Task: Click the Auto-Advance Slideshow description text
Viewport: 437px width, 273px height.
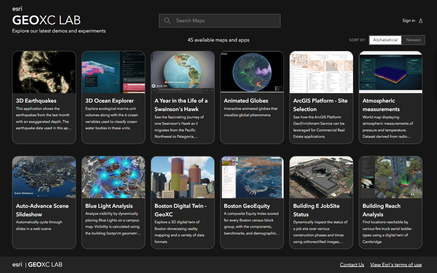Action: tap(39, 225)
